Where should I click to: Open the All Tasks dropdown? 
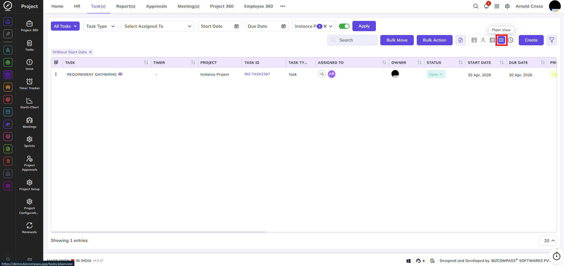(65, 26)
